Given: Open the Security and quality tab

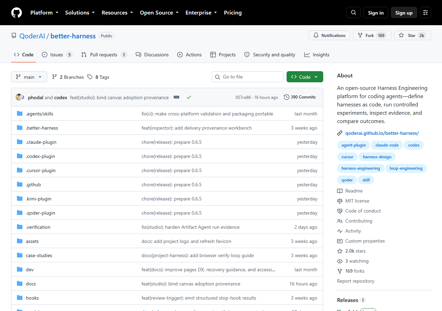Looking at the screenshot, I should tap(270, 55).
